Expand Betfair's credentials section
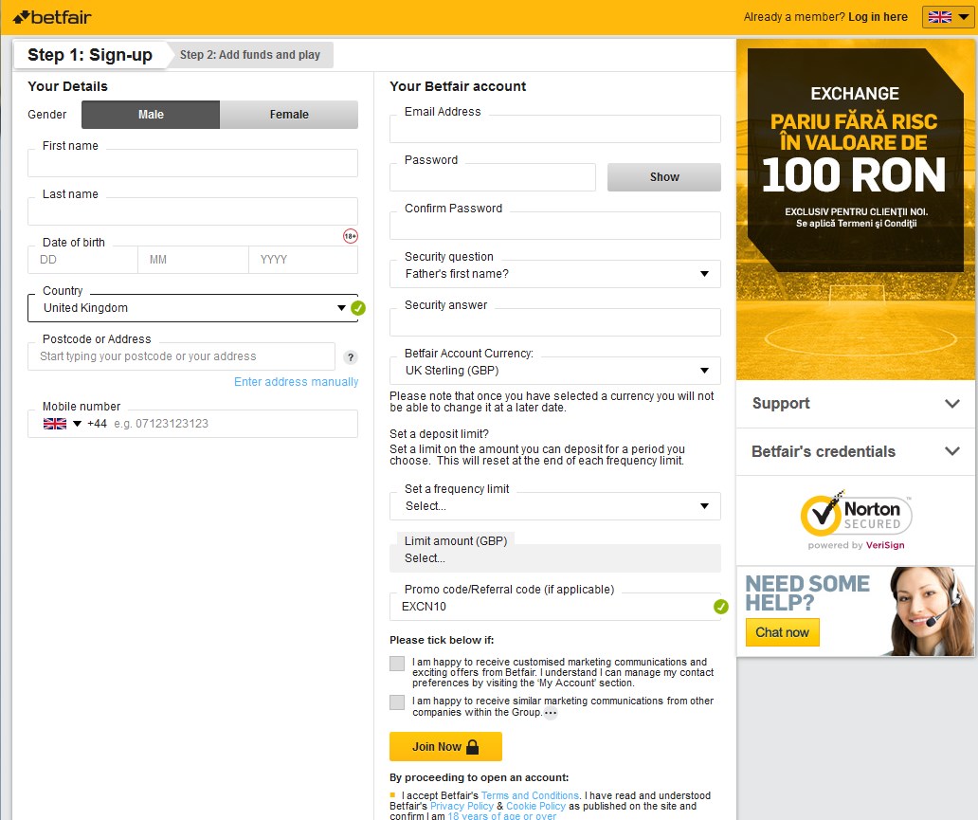The image size is (978, 820). tap(855, 452)
